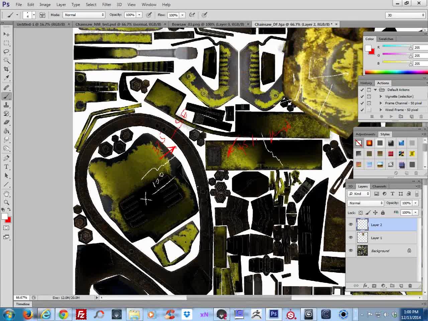Click the delete layer trash icon
This screenshot has width=428, height=321.
[410, 286]
